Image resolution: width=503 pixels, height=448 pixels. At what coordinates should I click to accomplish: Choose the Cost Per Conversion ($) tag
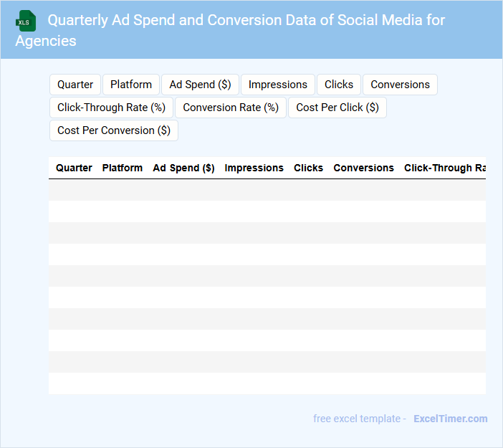pos(114,130)
